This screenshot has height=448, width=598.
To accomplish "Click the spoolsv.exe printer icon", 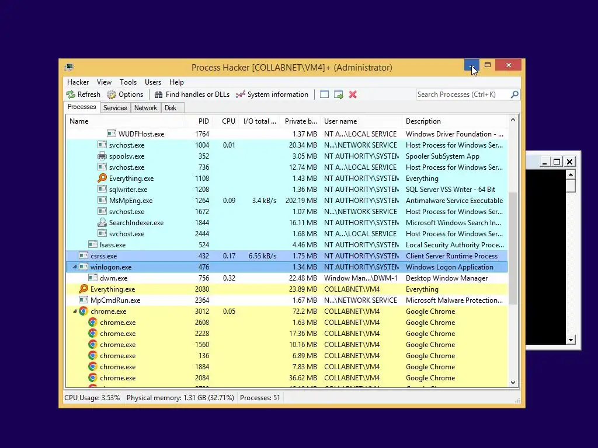I will pos(102,156).
